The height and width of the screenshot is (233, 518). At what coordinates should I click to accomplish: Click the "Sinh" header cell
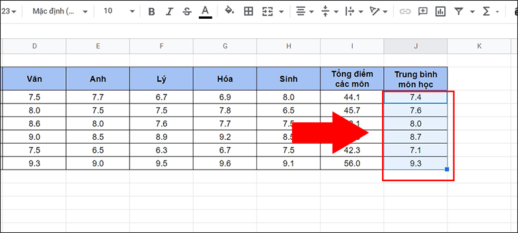point(288,79)
